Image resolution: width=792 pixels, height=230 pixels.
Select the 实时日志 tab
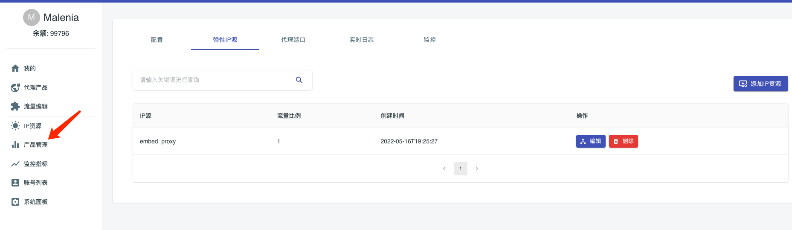pos(361,40)
